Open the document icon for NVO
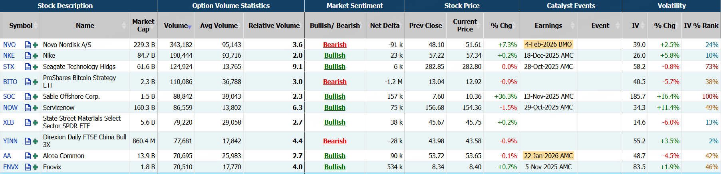The image size is (721, 174). (28, 45)
